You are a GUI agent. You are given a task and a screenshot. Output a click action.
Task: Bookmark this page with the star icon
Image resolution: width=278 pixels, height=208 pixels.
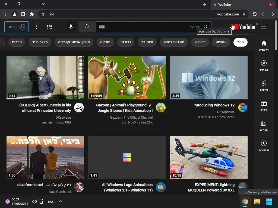[x=43, y=14]
